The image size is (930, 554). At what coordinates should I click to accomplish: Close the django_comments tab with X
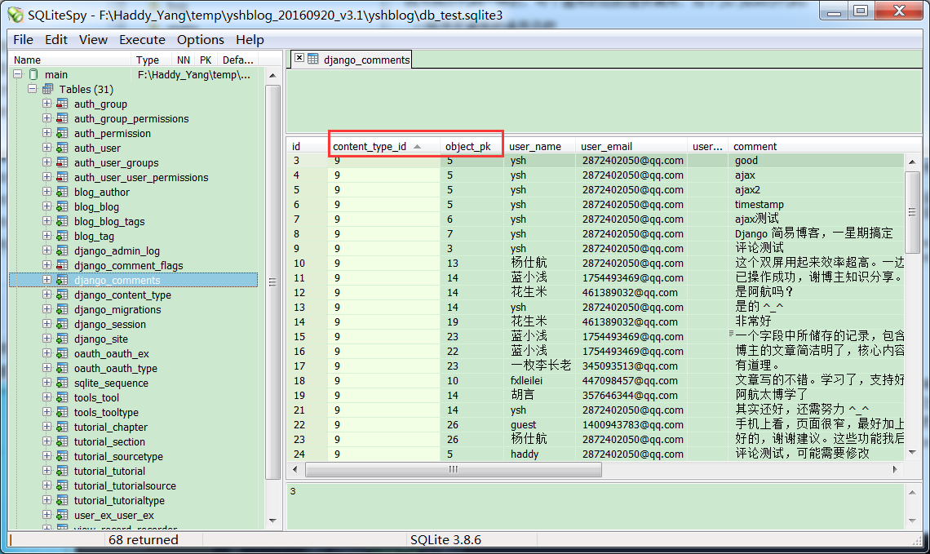click(299, 58)
